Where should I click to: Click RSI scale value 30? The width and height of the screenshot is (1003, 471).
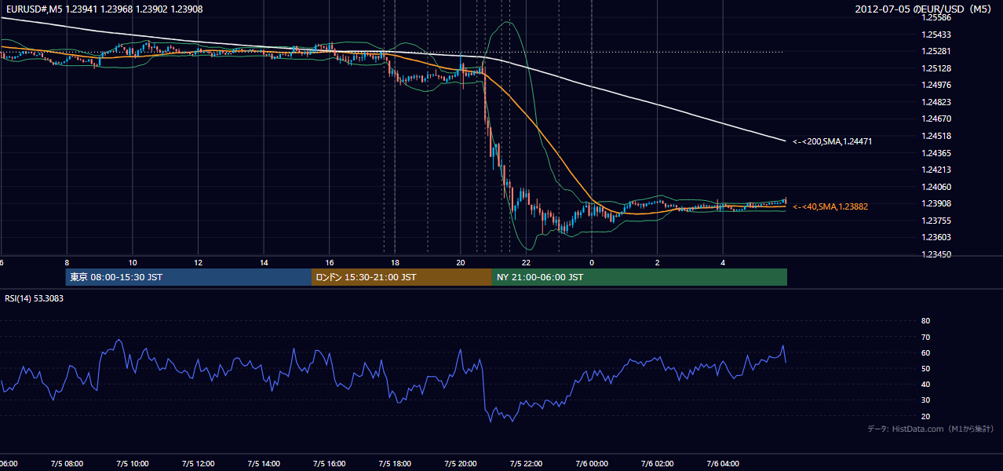coord(925,400)
